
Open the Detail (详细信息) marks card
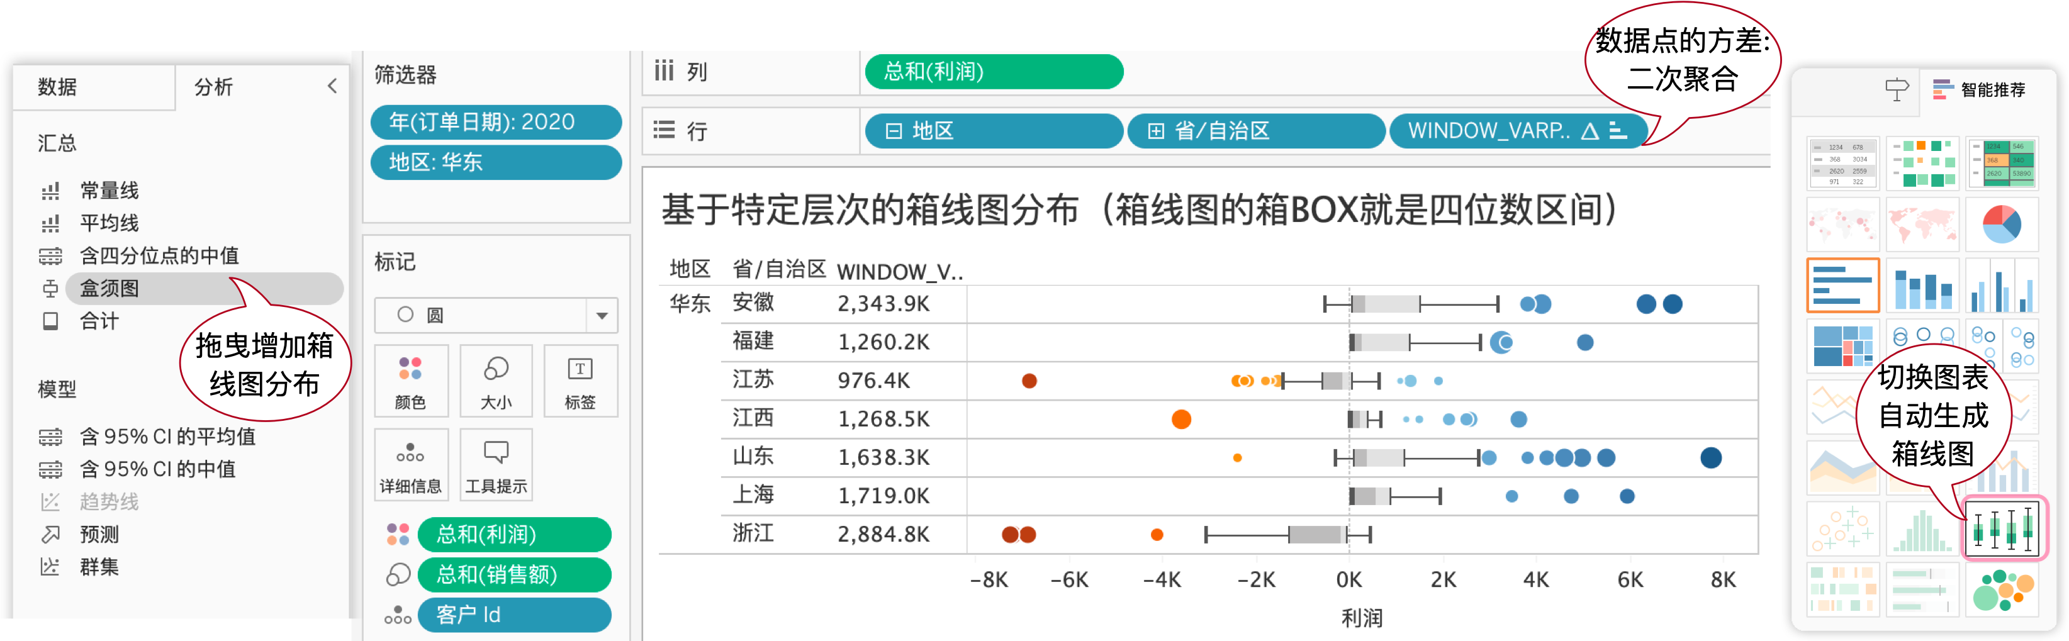click(x=410, y=465)
